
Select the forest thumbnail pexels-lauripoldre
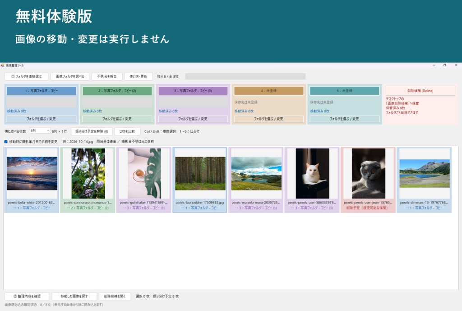[x=200, y=173]
